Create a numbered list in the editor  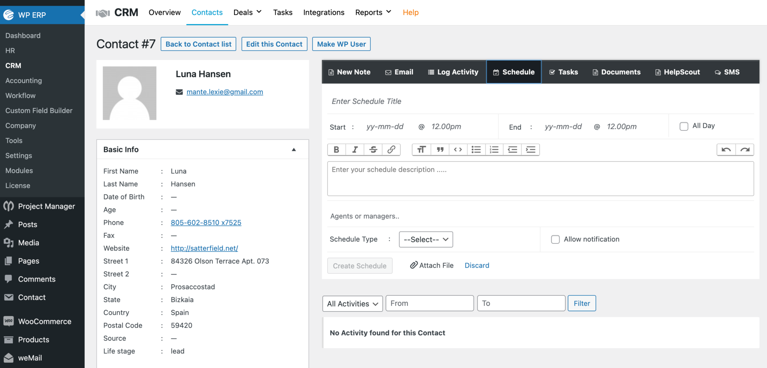point(494,149)
